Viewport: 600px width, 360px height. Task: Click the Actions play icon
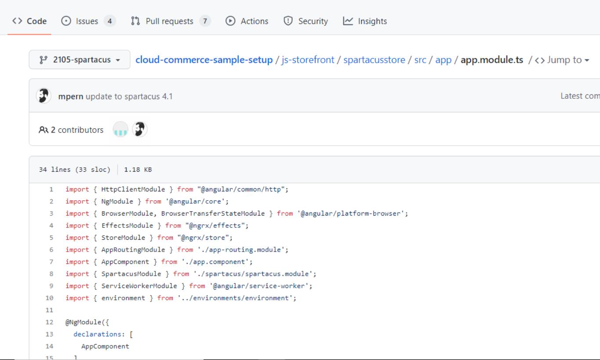230,21
